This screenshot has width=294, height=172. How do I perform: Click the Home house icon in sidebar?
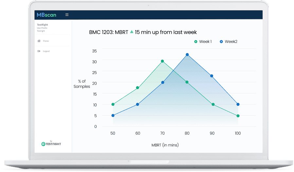(39, 41)
